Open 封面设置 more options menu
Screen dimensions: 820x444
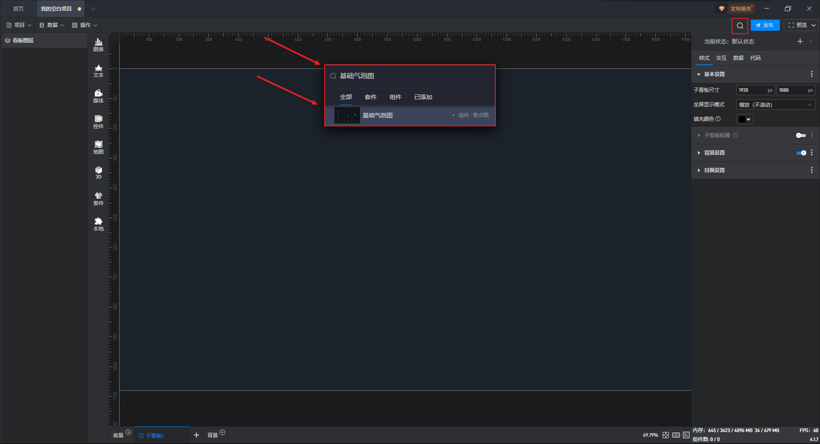[812, 170]
